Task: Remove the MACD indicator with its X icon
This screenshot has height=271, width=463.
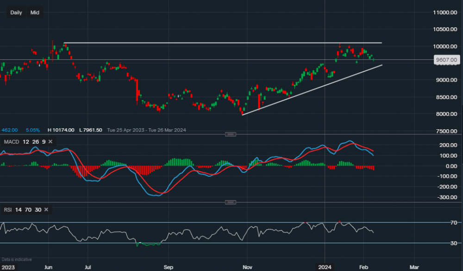Action: pos(50,141)
